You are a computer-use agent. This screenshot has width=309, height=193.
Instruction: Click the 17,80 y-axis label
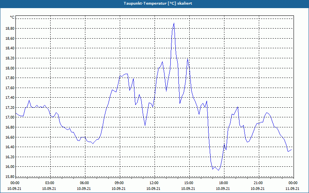pos(10,78)
